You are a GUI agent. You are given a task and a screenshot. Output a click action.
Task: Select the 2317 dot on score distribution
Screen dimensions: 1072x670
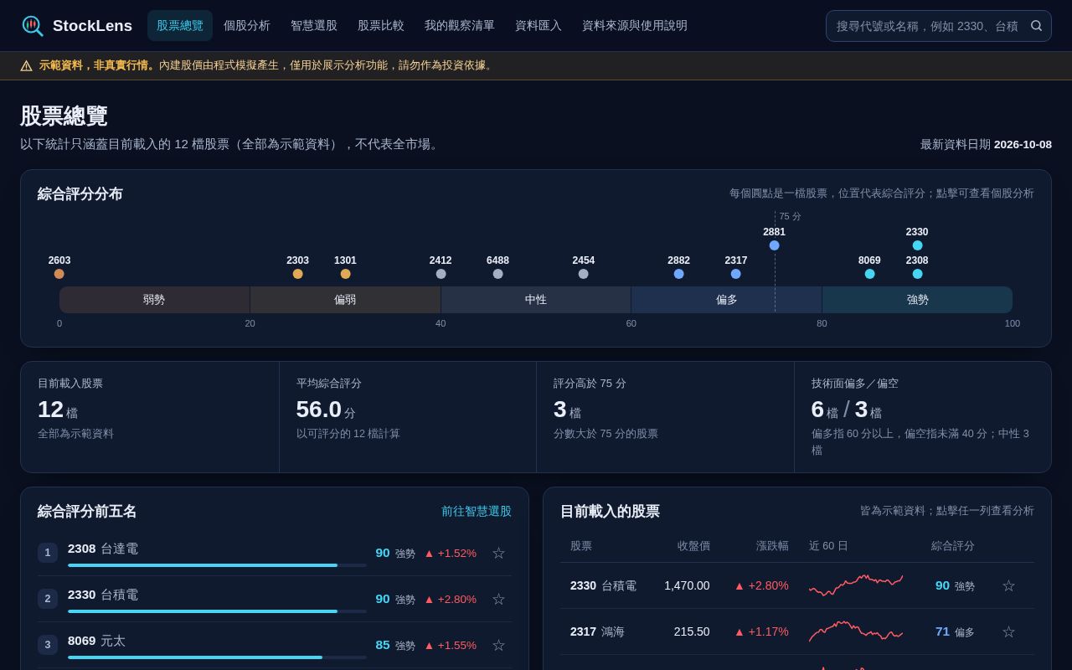[x=736, y=274]
